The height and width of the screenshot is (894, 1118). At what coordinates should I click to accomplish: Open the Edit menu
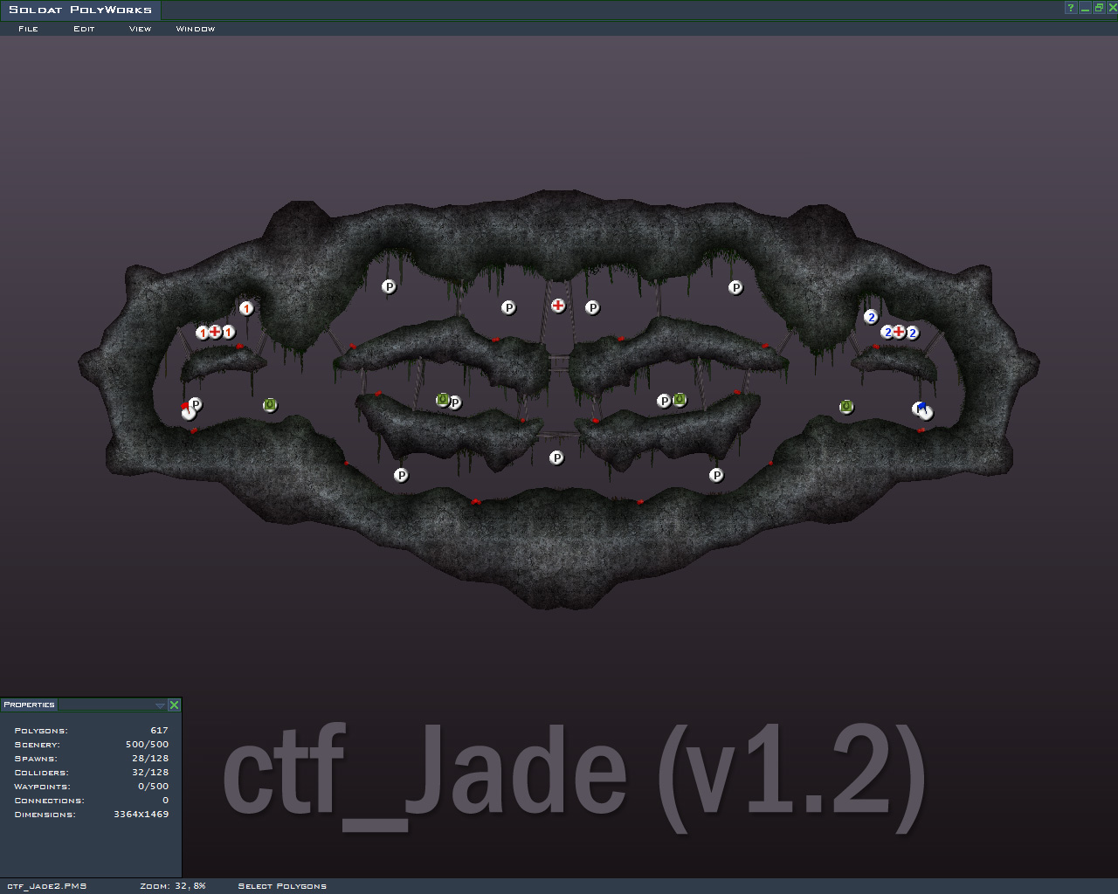click(84, 29)
